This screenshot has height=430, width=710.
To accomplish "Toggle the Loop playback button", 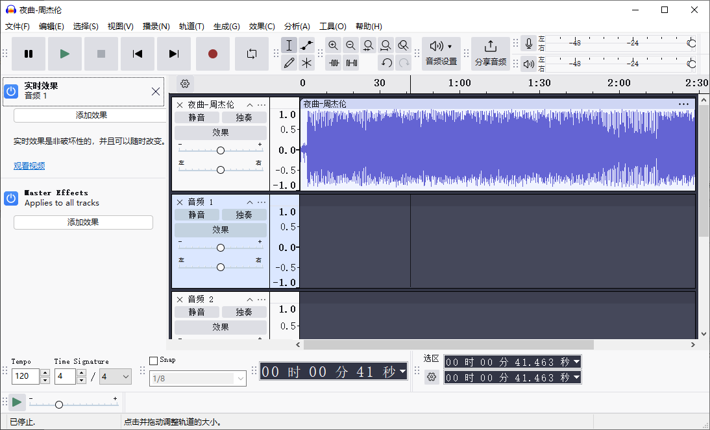I will point(251,54).
